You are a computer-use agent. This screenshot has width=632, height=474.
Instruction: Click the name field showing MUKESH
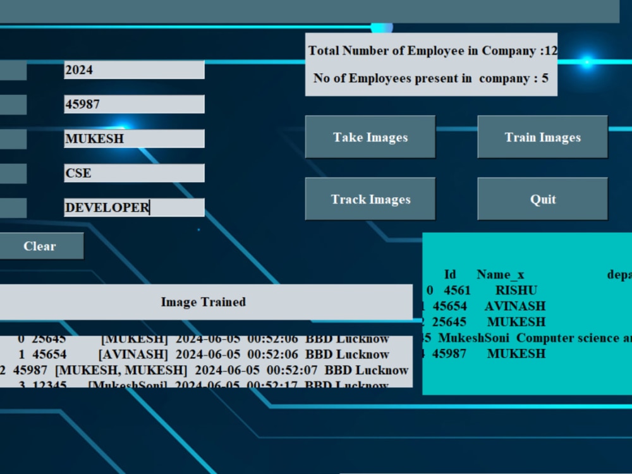coord(134,138)
